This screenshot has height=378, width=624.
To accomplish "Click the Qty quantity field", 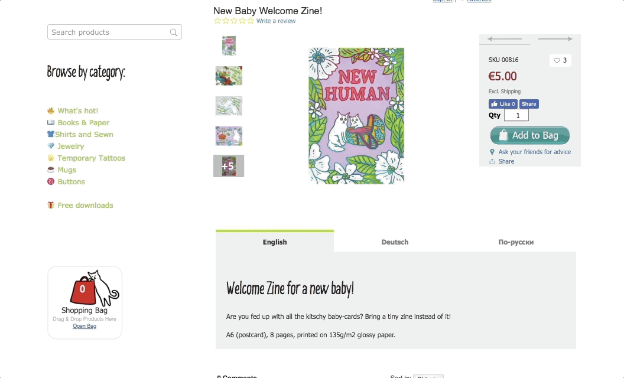I will (516, 115).
